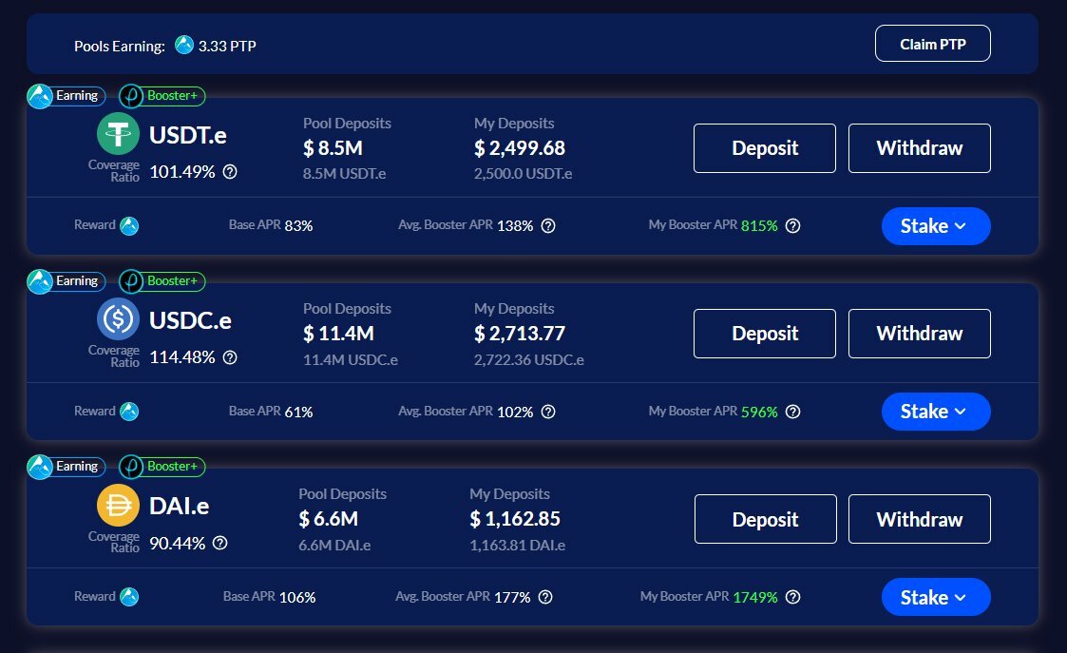
Task: Deposit into the USDT.e pool
Action: [764, 147]
